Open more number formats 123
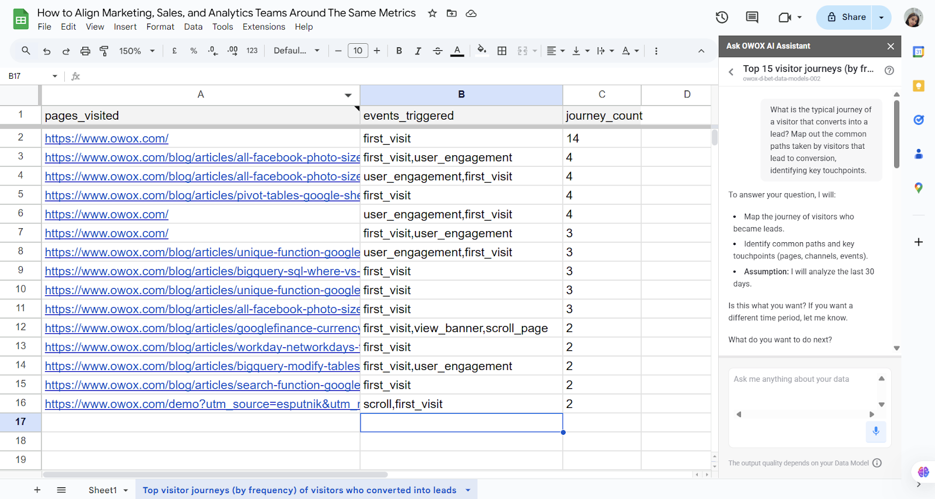Viewport: 935px width, 499px height. tap(252, 51)
